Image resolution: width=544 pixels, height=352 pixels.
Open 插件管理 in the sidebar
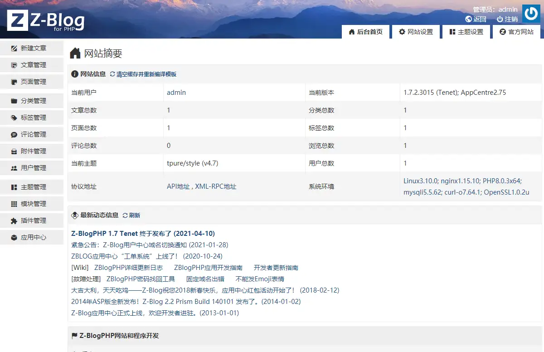33,220
